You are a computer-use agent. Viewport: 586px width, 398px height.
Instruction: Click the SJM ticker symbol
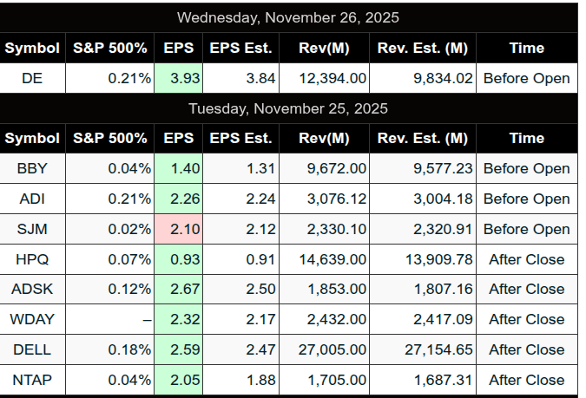coord(32,229)
